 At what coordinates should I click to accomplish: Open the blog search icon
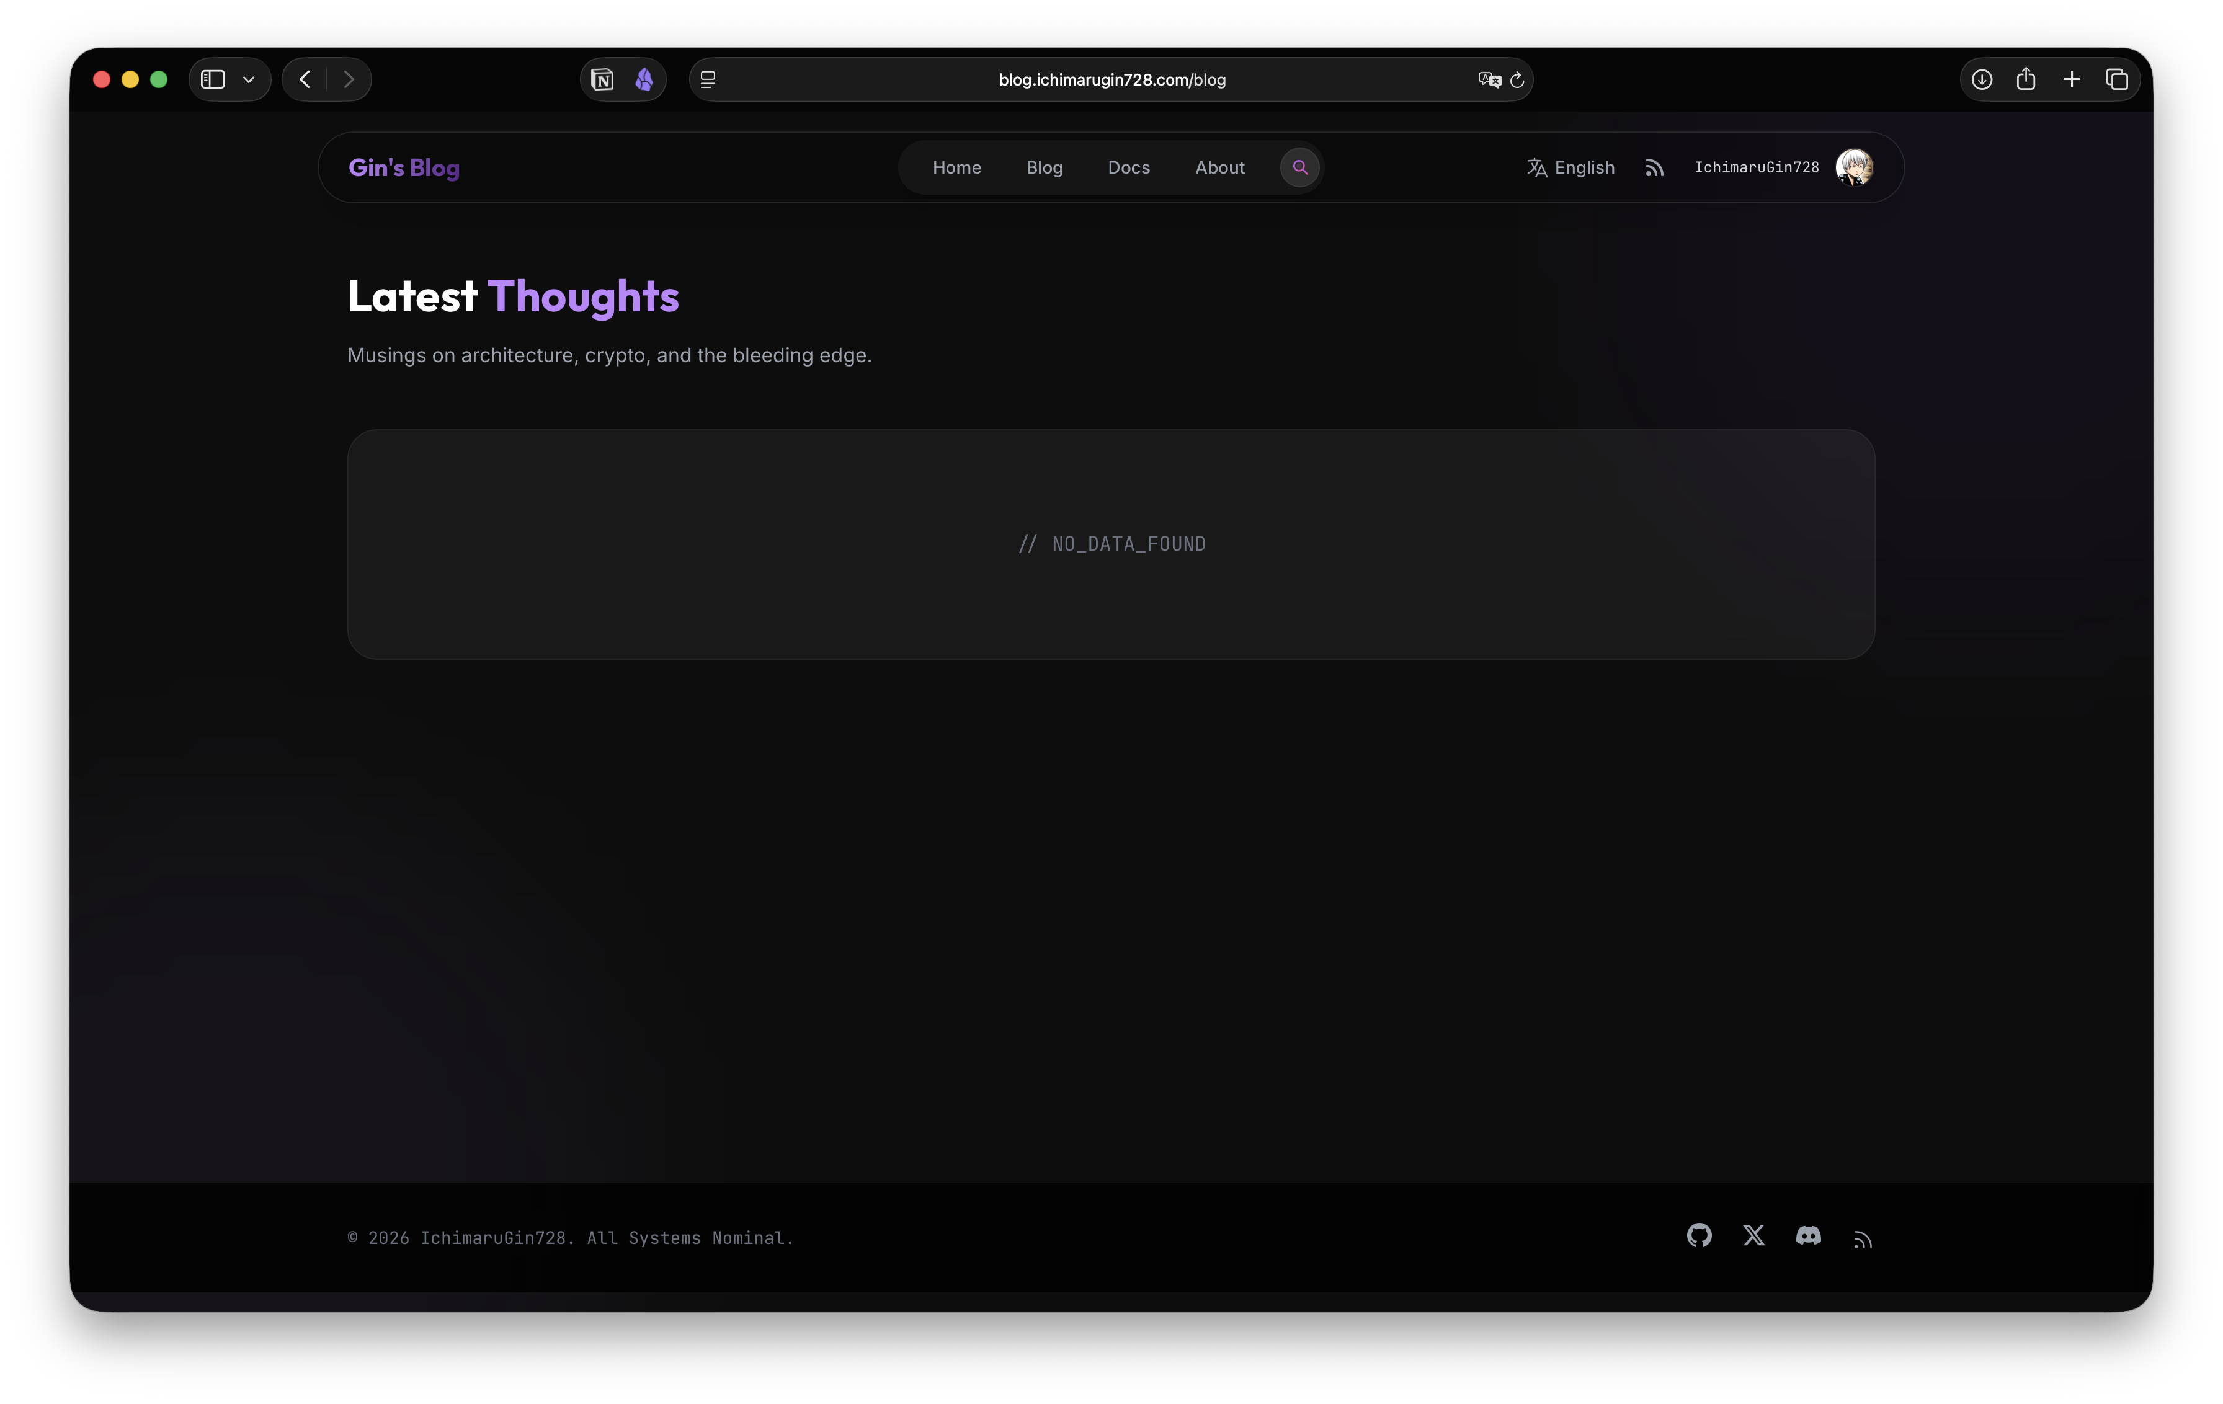coord(1300,167)
